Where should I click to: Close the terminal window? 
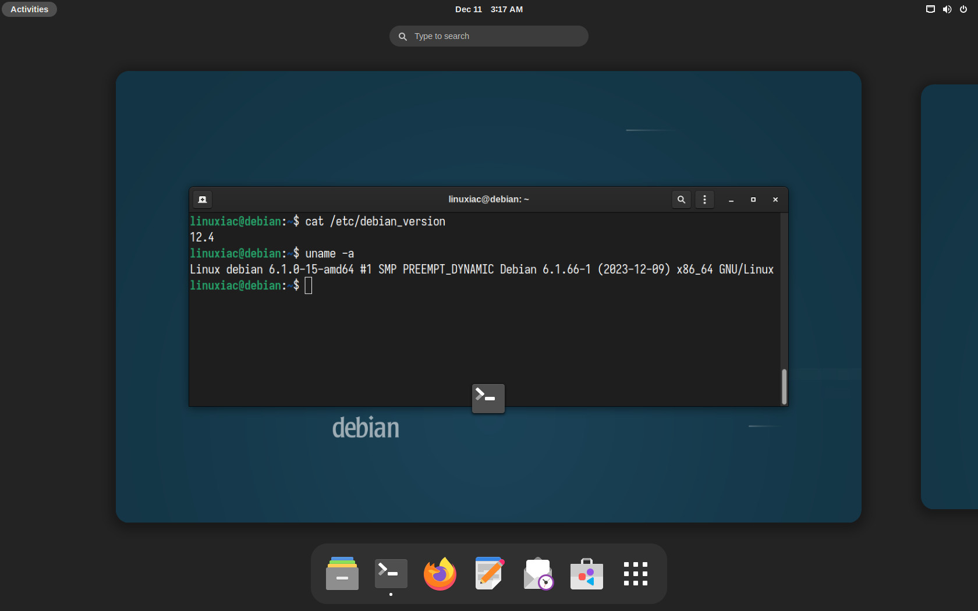(775, 200)
